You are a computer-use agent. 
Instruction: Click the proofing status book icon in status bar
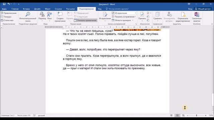(34, 115)
